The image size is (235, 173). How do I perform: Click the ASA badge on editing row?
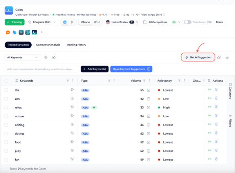click(x=85, y=125)
